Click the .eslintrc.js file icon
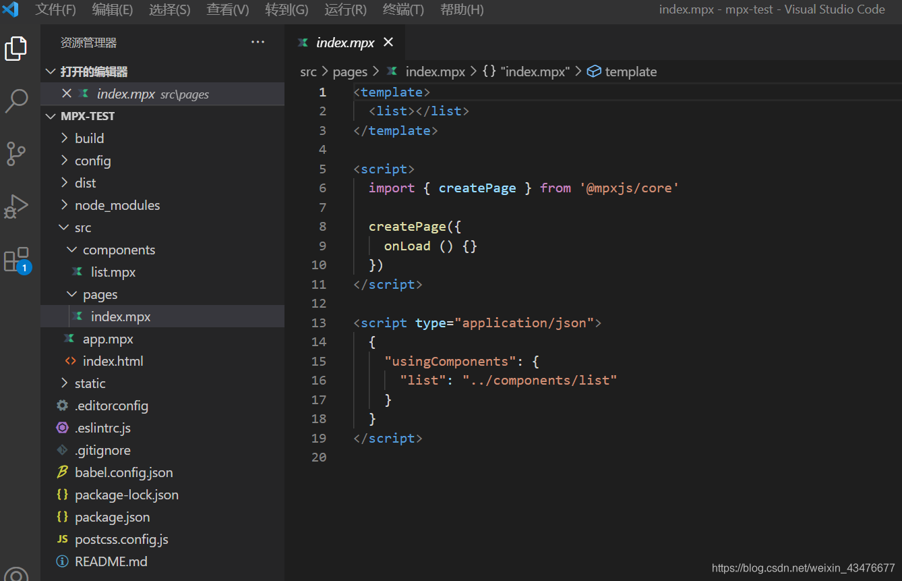 62,428
